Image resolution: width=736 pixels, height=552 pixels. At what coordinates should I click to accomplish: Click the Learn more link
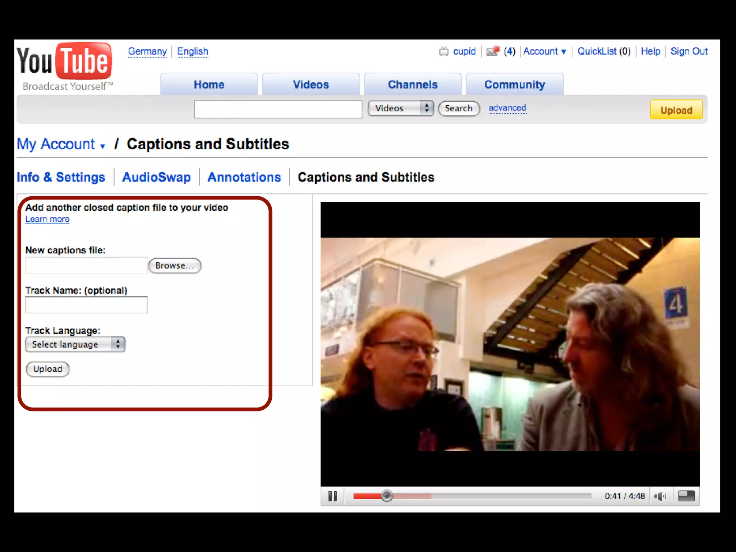[47, 219]
